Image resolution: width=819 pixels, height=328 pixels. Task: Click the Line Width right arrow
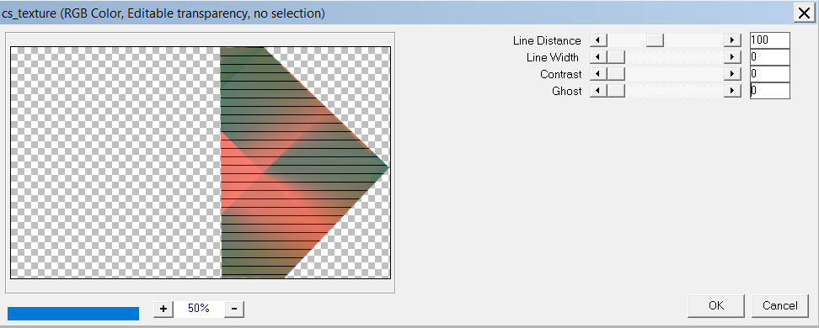[732, 57]
